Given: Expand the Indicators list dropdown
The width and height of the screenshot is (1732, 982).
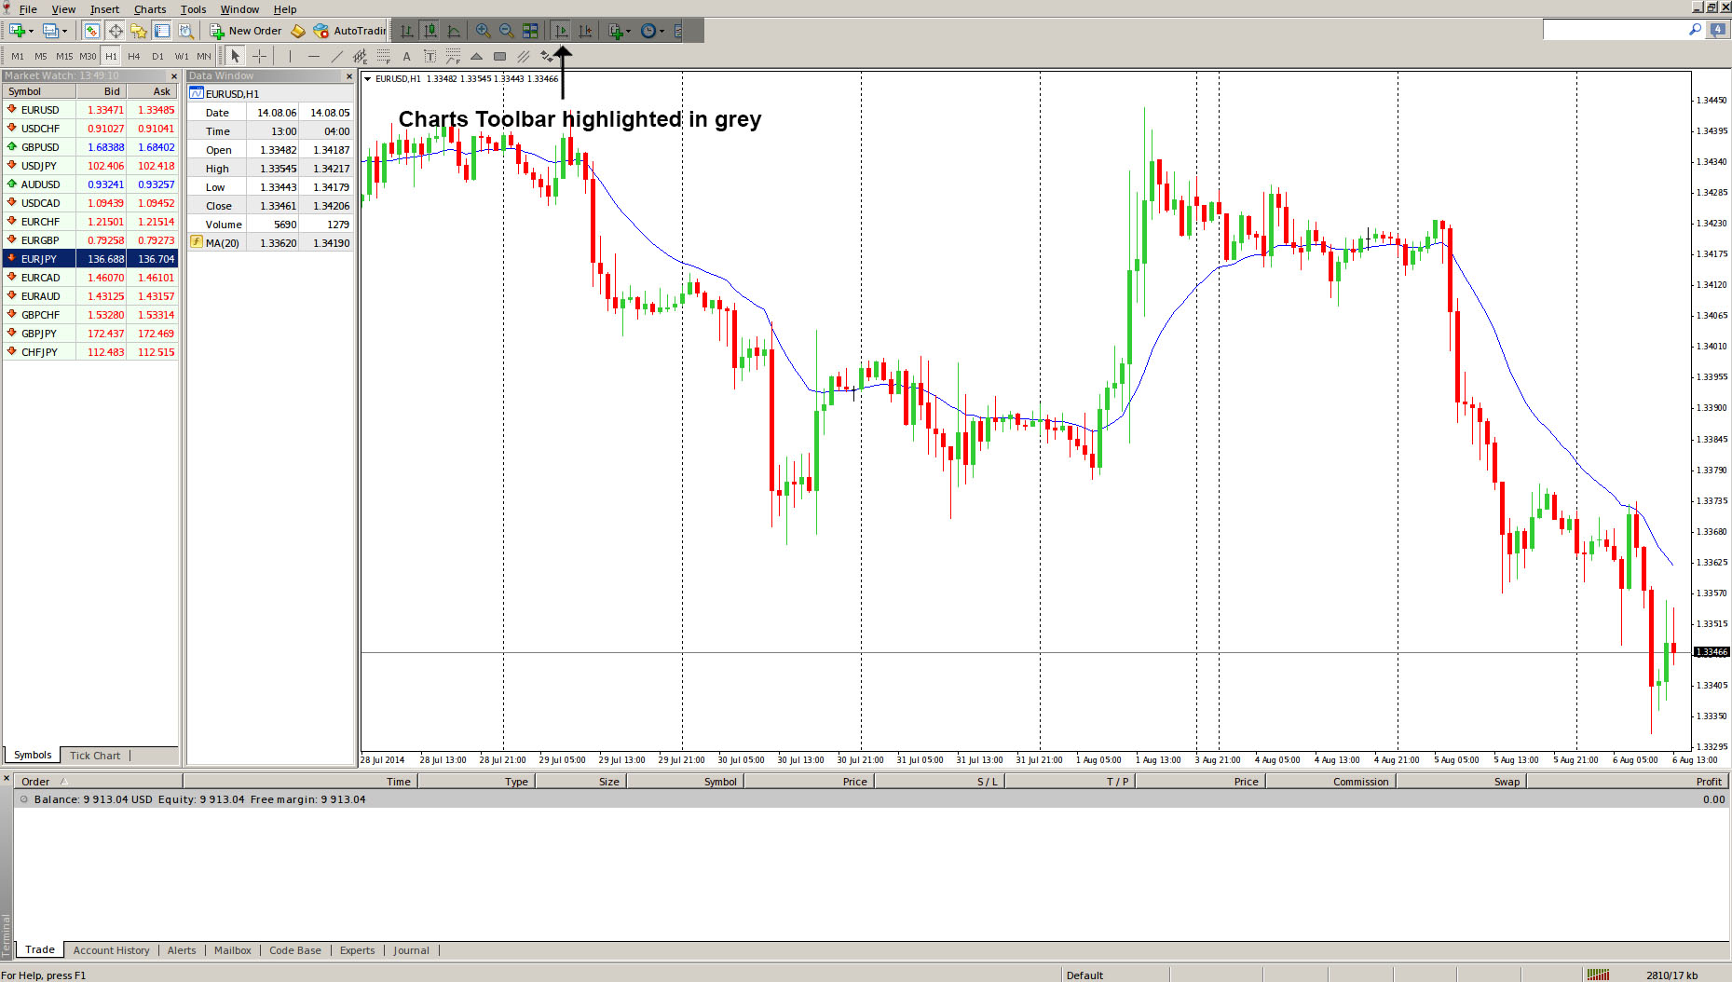Looking at the screenshot, I should tap(628, 31).
